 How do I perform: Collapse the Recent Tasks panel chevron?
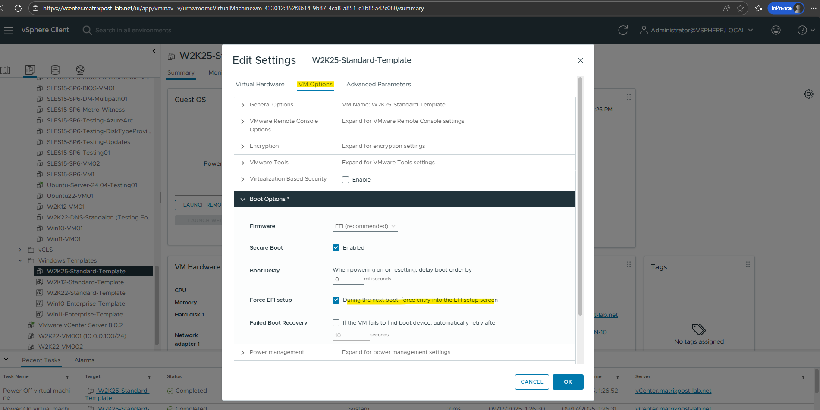point(6,359)
